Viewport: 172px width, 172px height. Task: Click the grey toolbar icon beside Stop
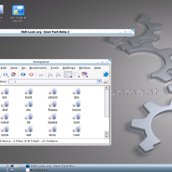41,75
